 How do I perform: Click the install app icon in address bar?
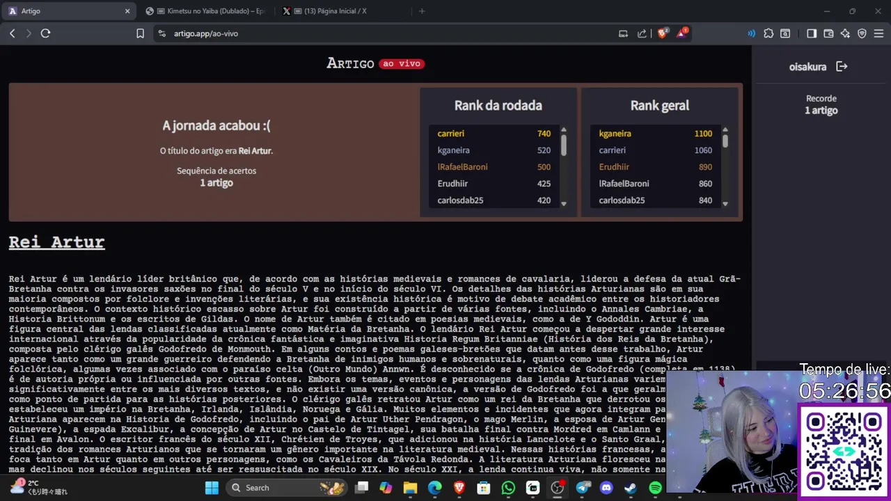tap(623, 33)
